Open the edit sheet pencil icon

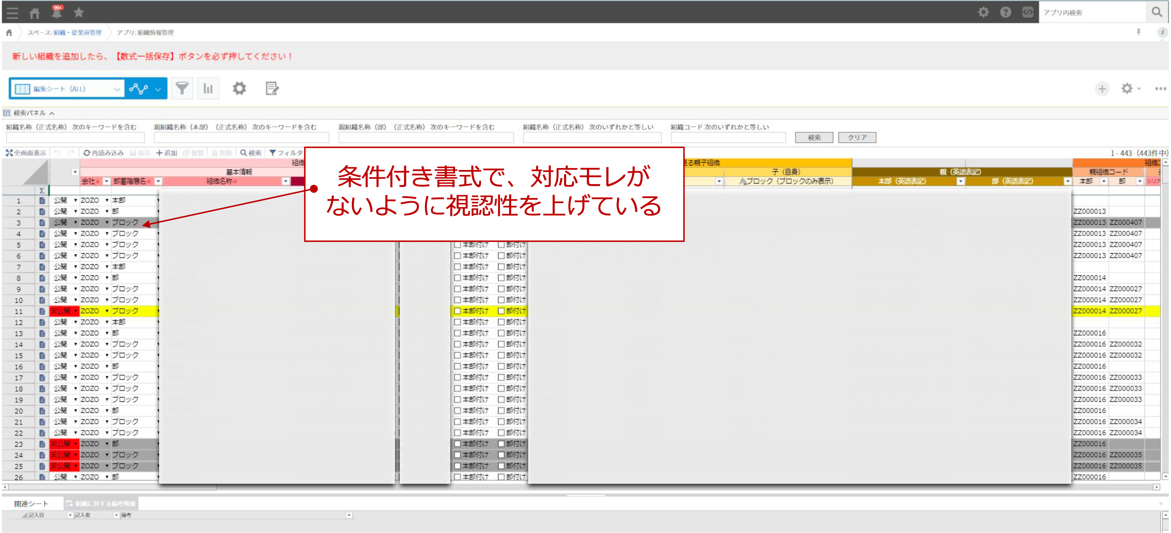coord(272,88)
